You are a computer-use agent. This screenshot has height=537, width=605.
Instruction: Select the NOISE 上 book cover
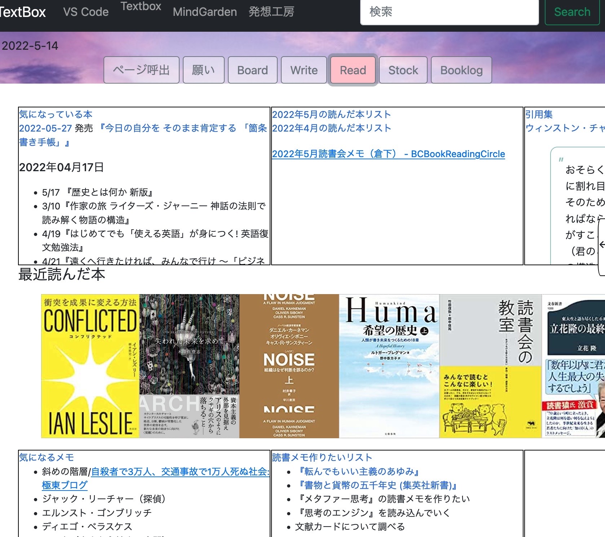[289, 366]
